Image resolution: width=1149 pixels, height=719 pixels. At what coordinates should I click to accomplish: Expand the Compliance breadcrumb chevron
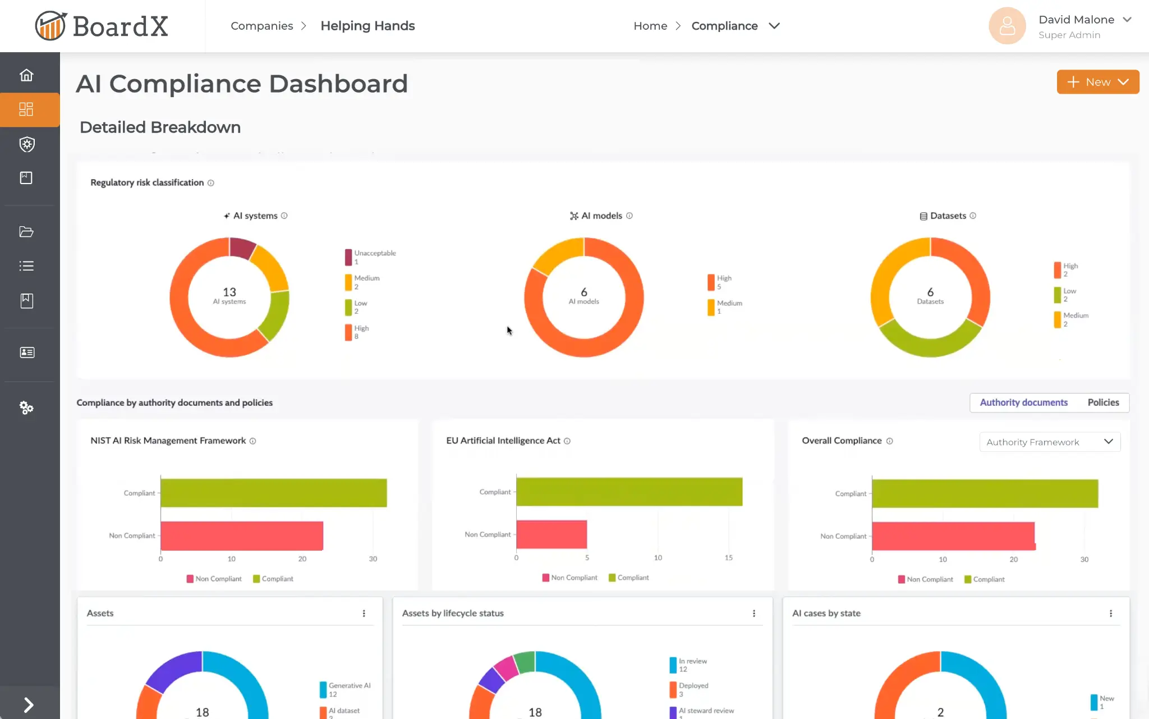(x=774, y=26)
